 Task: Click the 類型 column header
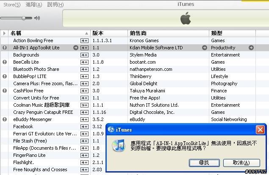click(232, 33)
